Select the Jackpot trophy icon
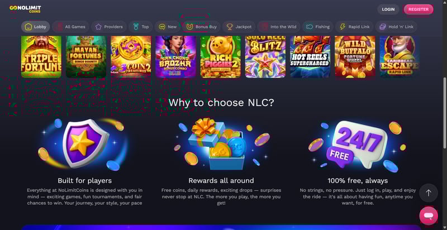The image size is (447, 230). coord(230,27)
